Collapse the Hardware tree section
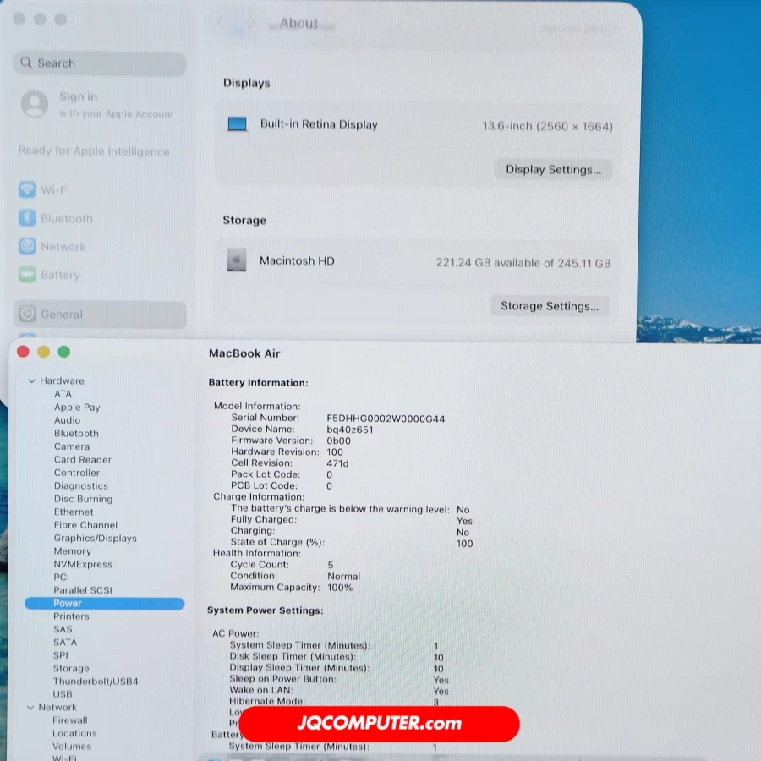The width and height of the screenshot is (761, 761). 32,381
